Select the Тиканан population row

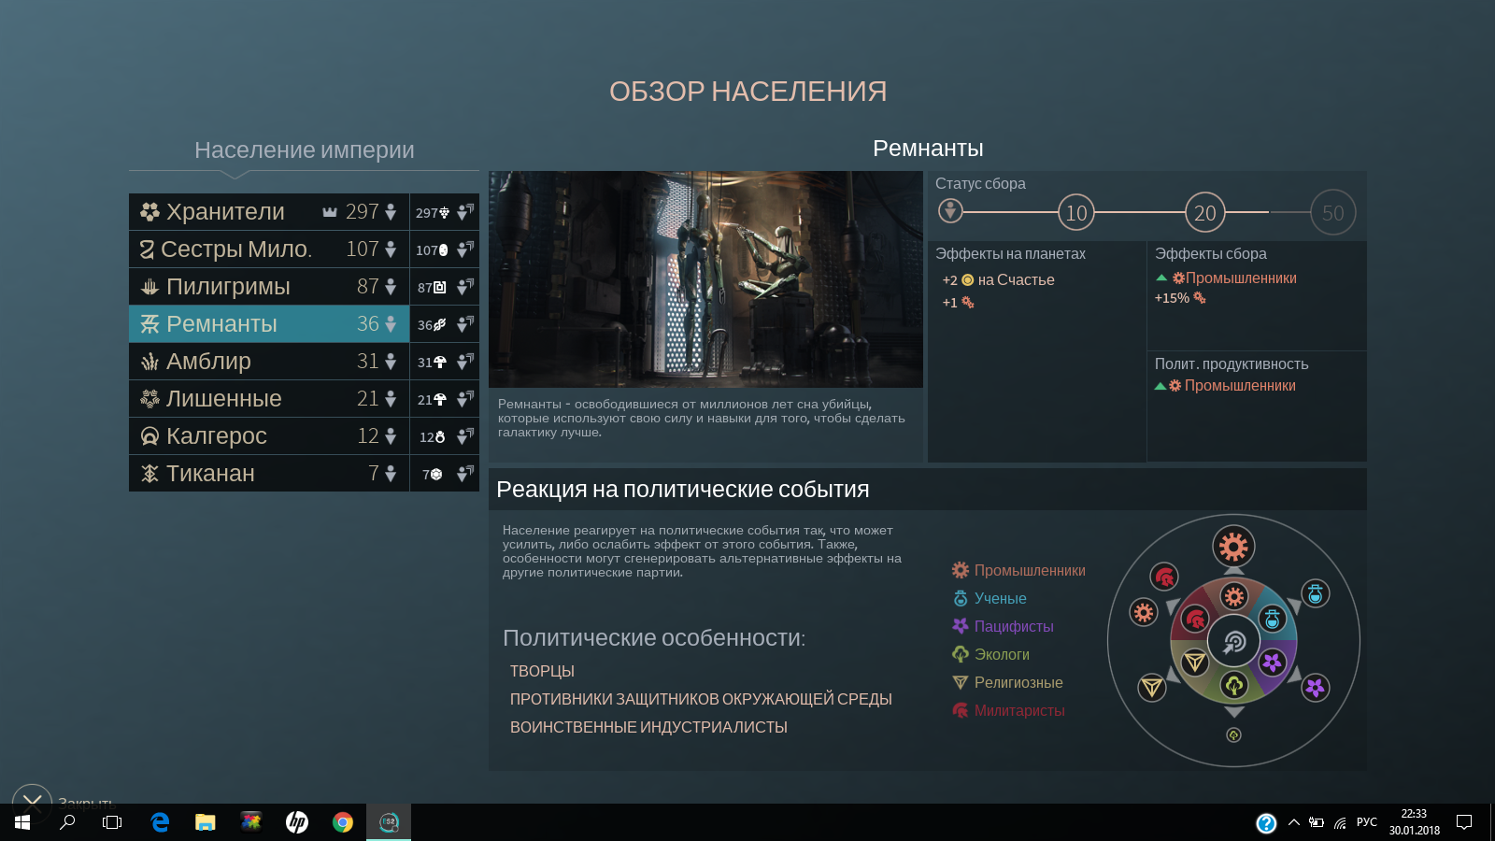click(269, 474)
